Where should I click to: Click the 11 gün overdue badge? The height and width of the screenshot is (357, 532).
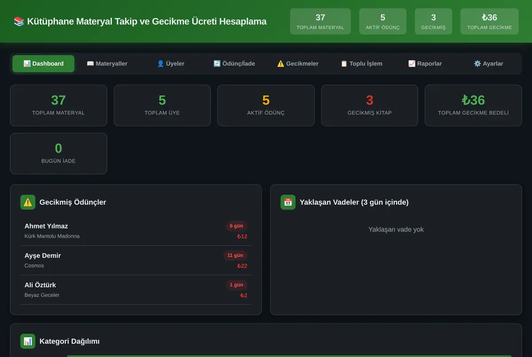[x=235, y=255]
